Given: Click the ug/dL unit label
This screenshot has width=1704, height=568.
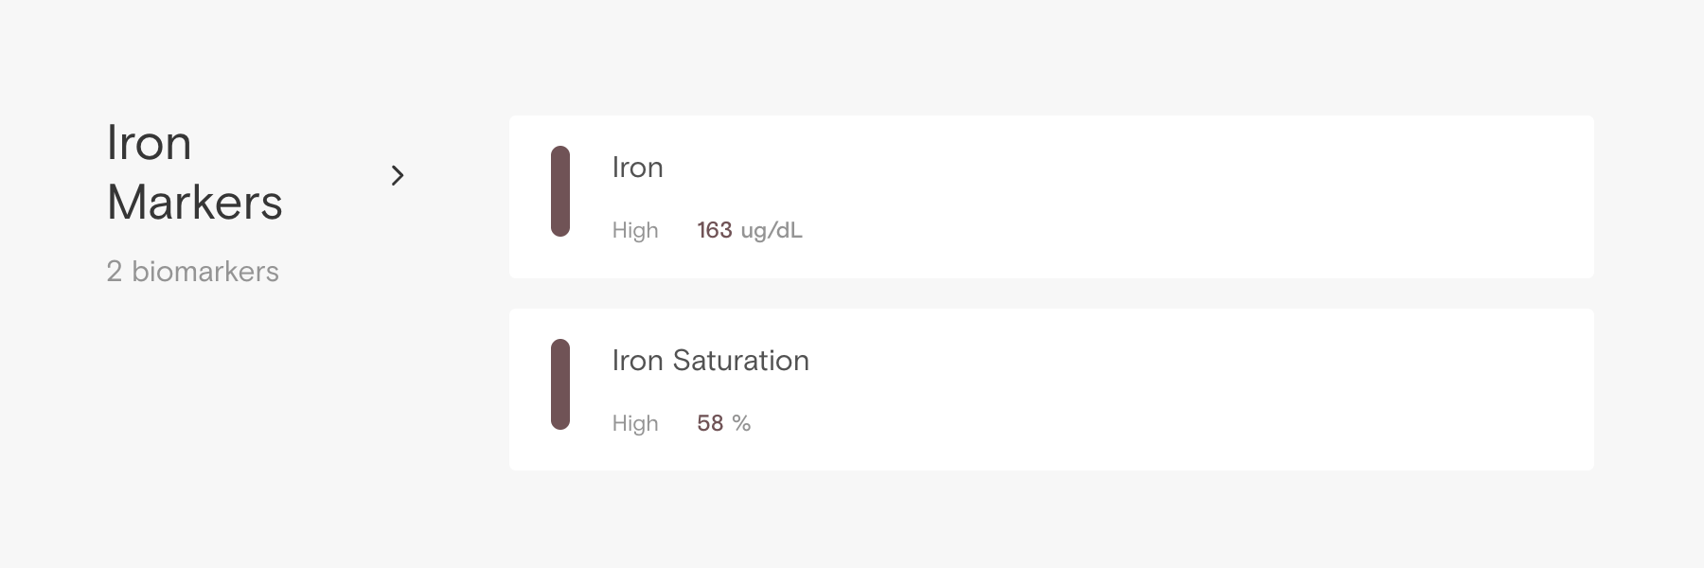Looking at the screenshot, I should [772, 230].
